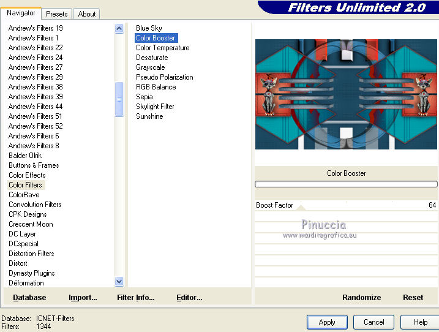Select Andrew's Filters 6 category
Screen dimensions: 439x332
[34, 136]
